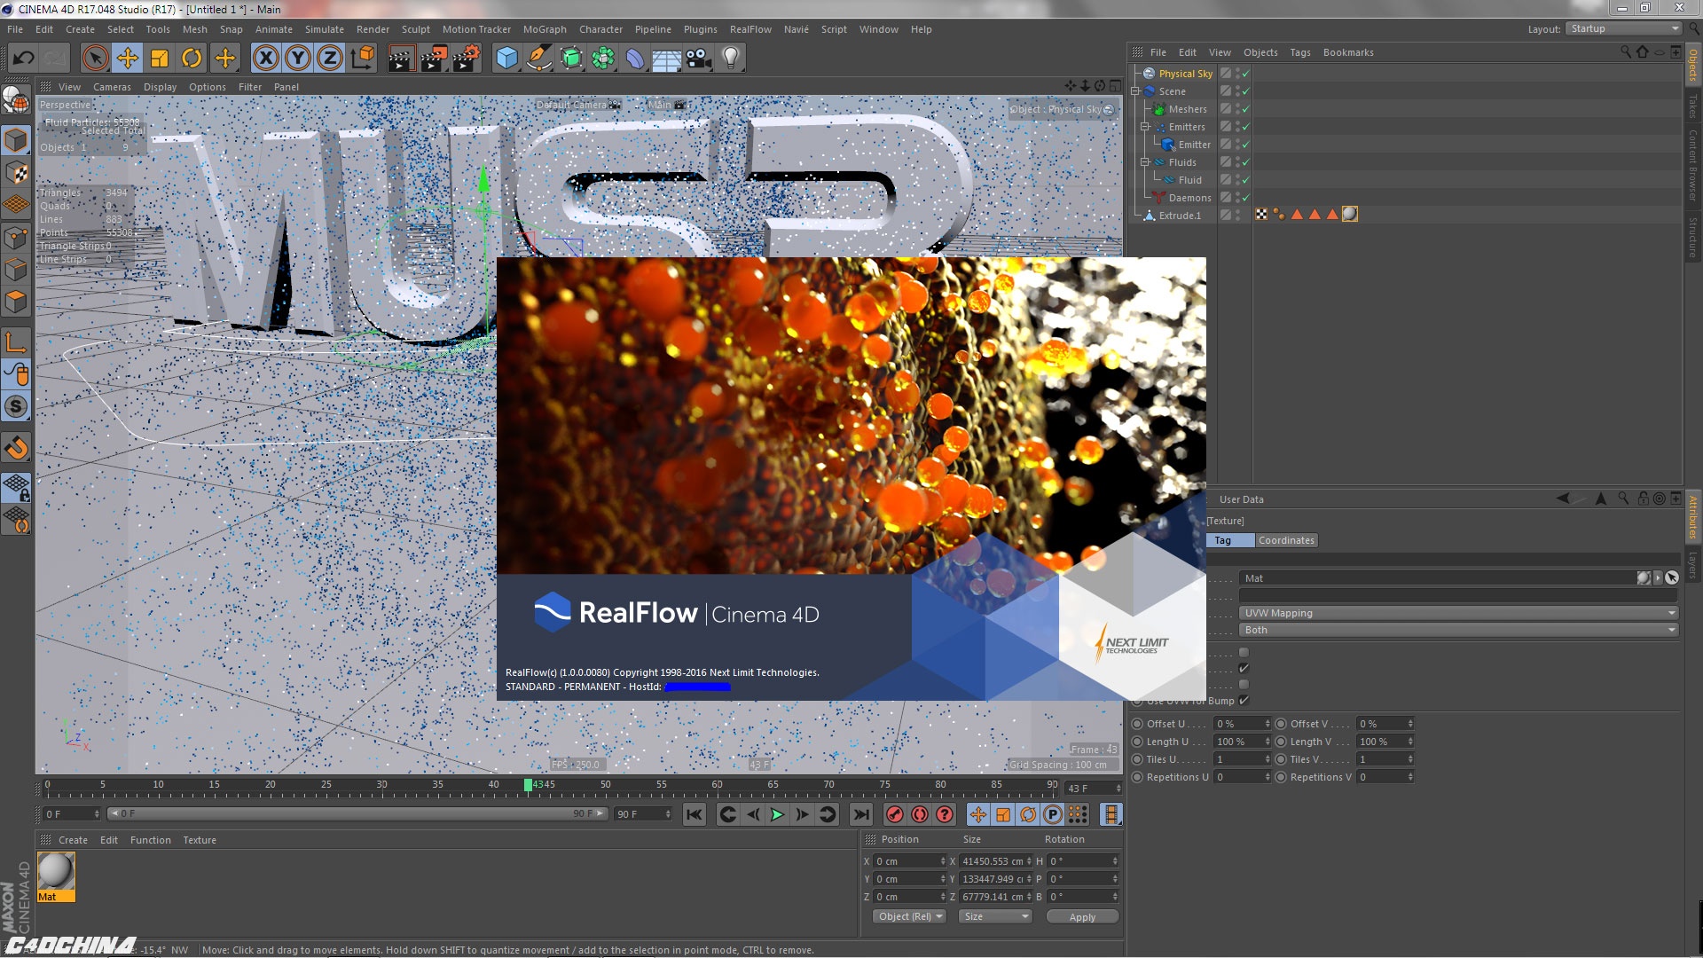Activate the Scale tool
Image resolution: width=1703 pixels, height=958 pixels.
(x=160, y=59)
